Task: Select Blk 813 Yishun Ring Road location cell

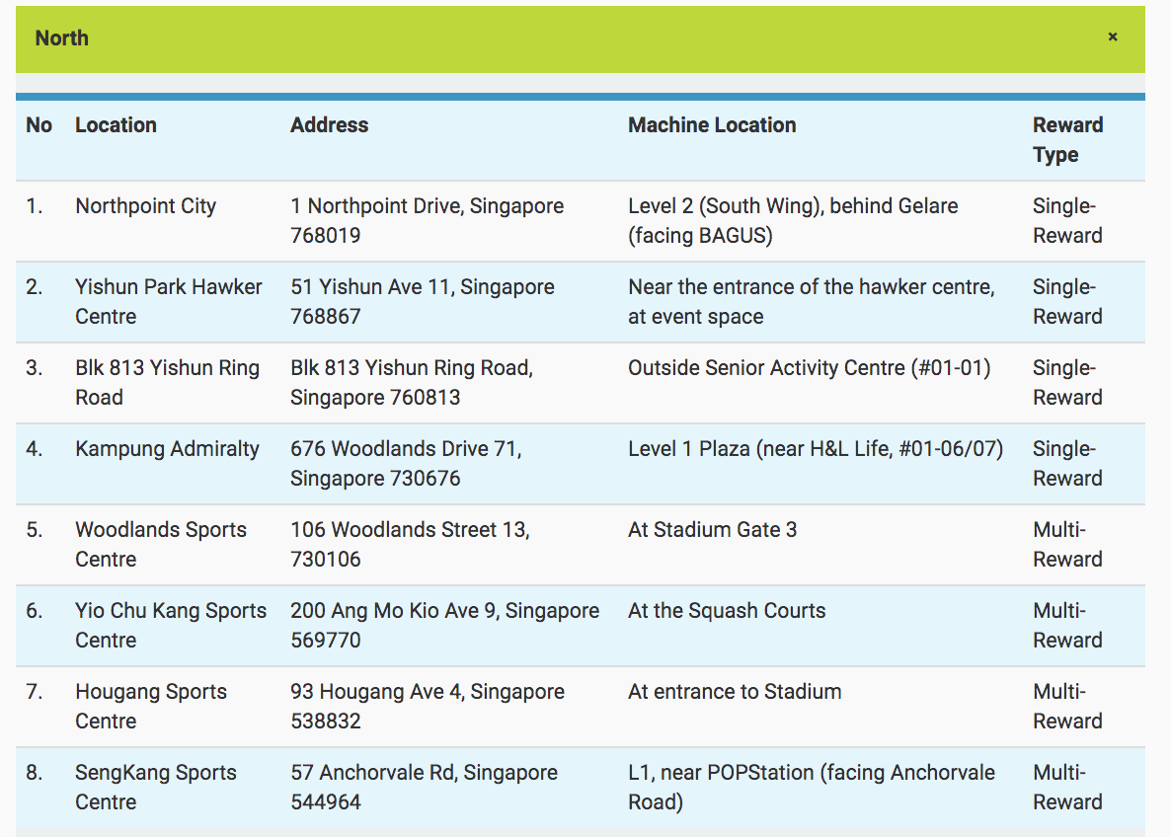Action: coord(167,382)
